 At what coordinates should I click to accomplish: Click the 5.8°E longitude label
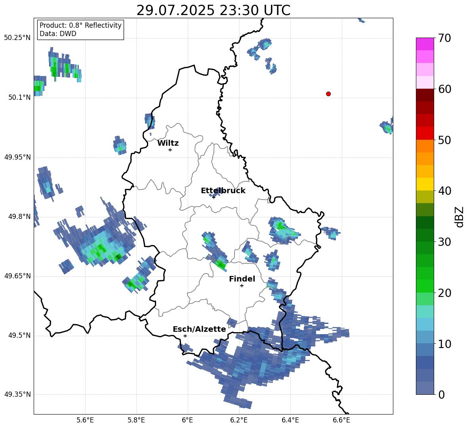click(136, 420)
